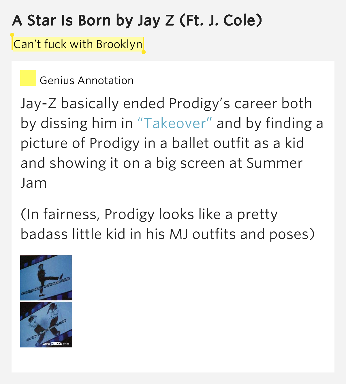Viewport: 346px width, 384px height.
Task: Open the bottom Prodigy dance pose thumbnail
Action: (46, 324)
